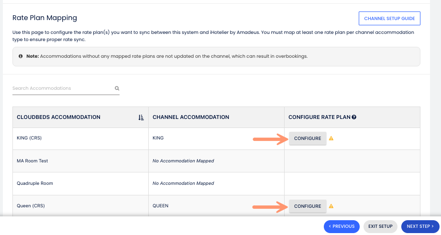
Task: Click the Cloudbeds Accommodation column header
Action: [x=58, y=117]
